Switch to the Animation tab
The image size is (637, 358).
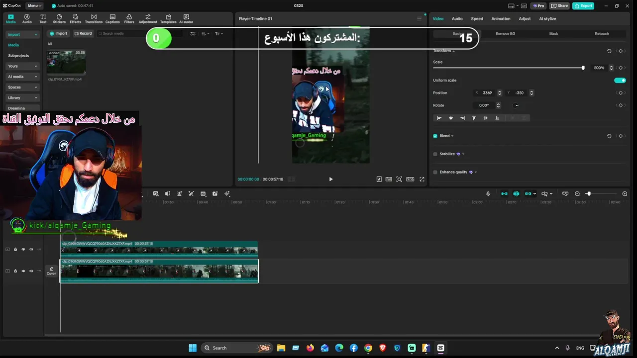[x=501, y=18]
